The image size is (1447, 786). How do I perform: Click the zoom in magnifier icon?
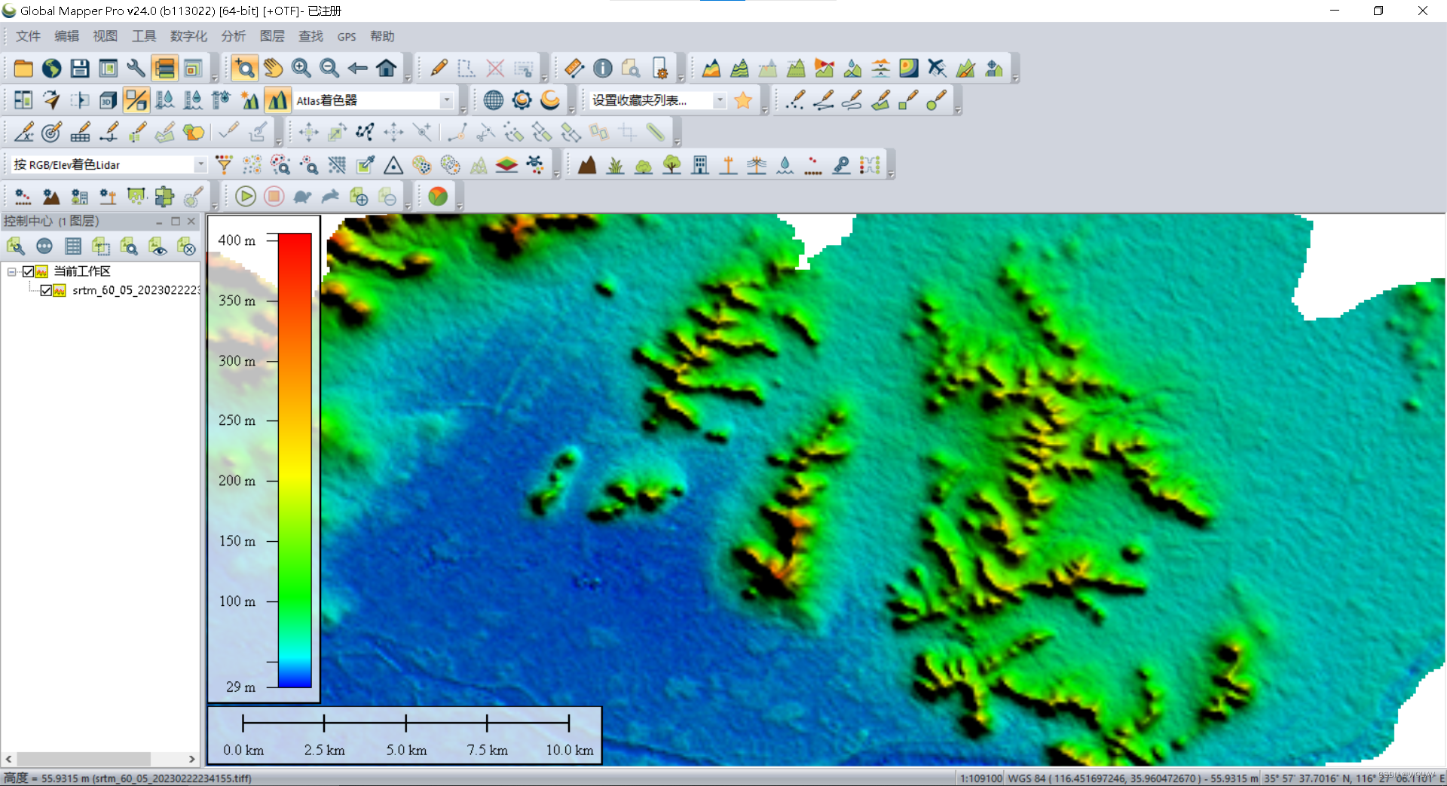[301, 69]
